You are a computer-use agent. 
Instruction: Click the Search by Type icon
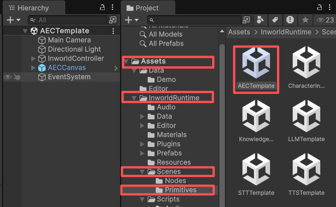coord(260,20)
